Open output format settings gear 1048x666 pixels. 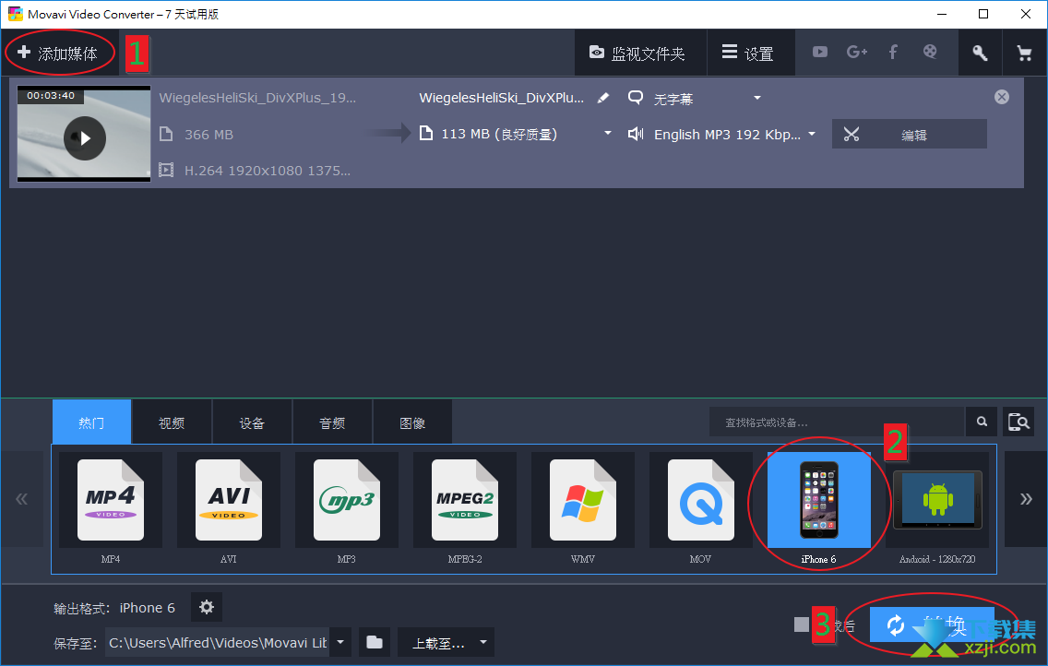coord(207,607)
